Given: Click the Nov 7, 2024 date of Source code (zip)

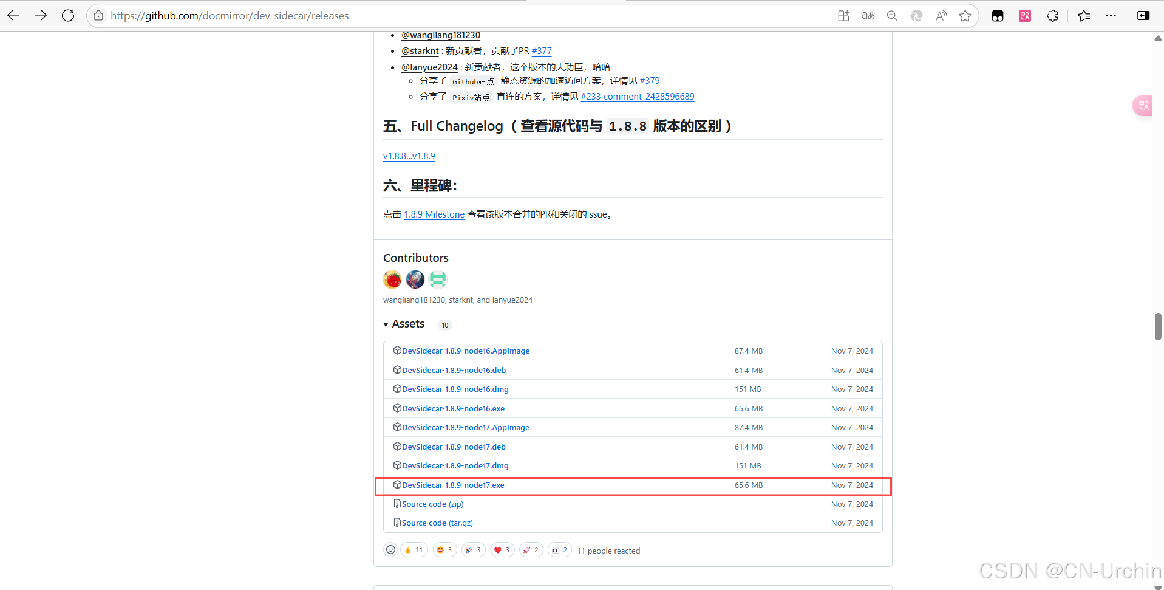Looking at the screenshot, I should [x=852, y=504].
